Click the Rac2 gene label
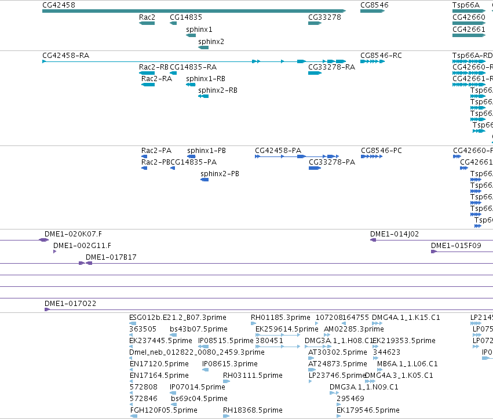 (147, 17)
